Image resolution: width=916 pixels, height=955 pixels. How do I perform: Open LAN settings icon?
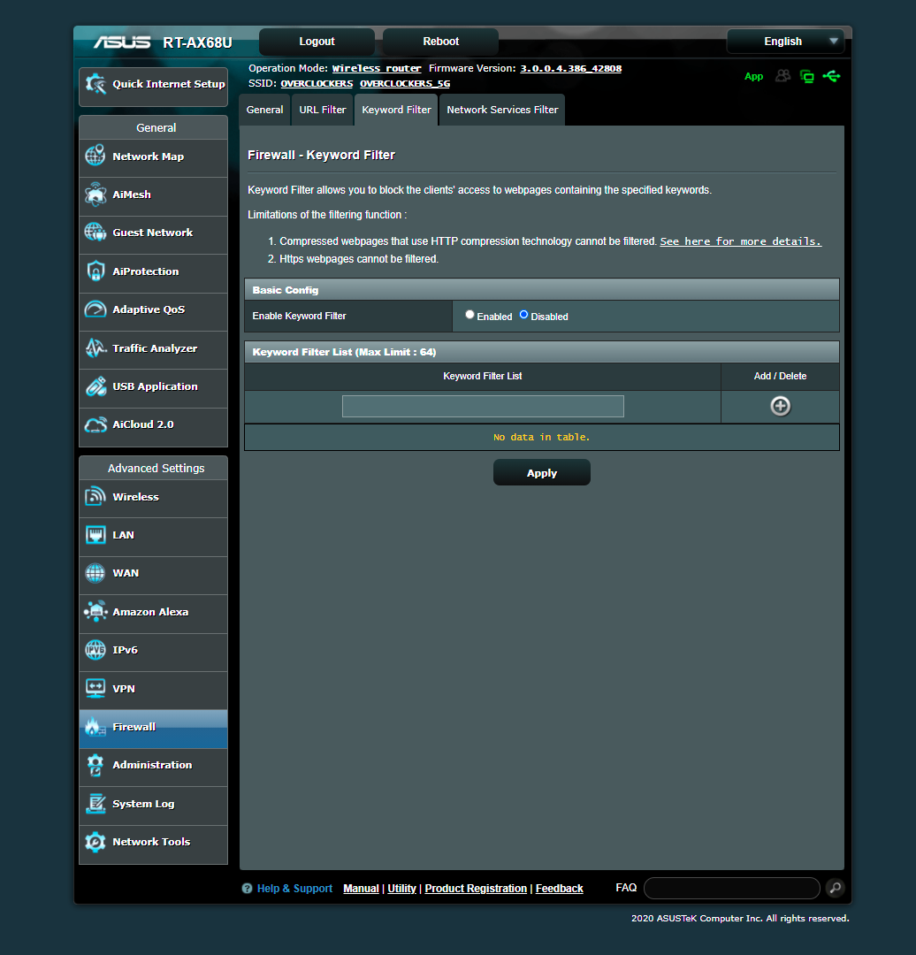coord(95,535)
